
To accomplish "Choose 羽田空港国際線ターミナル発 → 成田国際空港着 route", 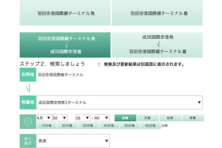I will (65, 45).
